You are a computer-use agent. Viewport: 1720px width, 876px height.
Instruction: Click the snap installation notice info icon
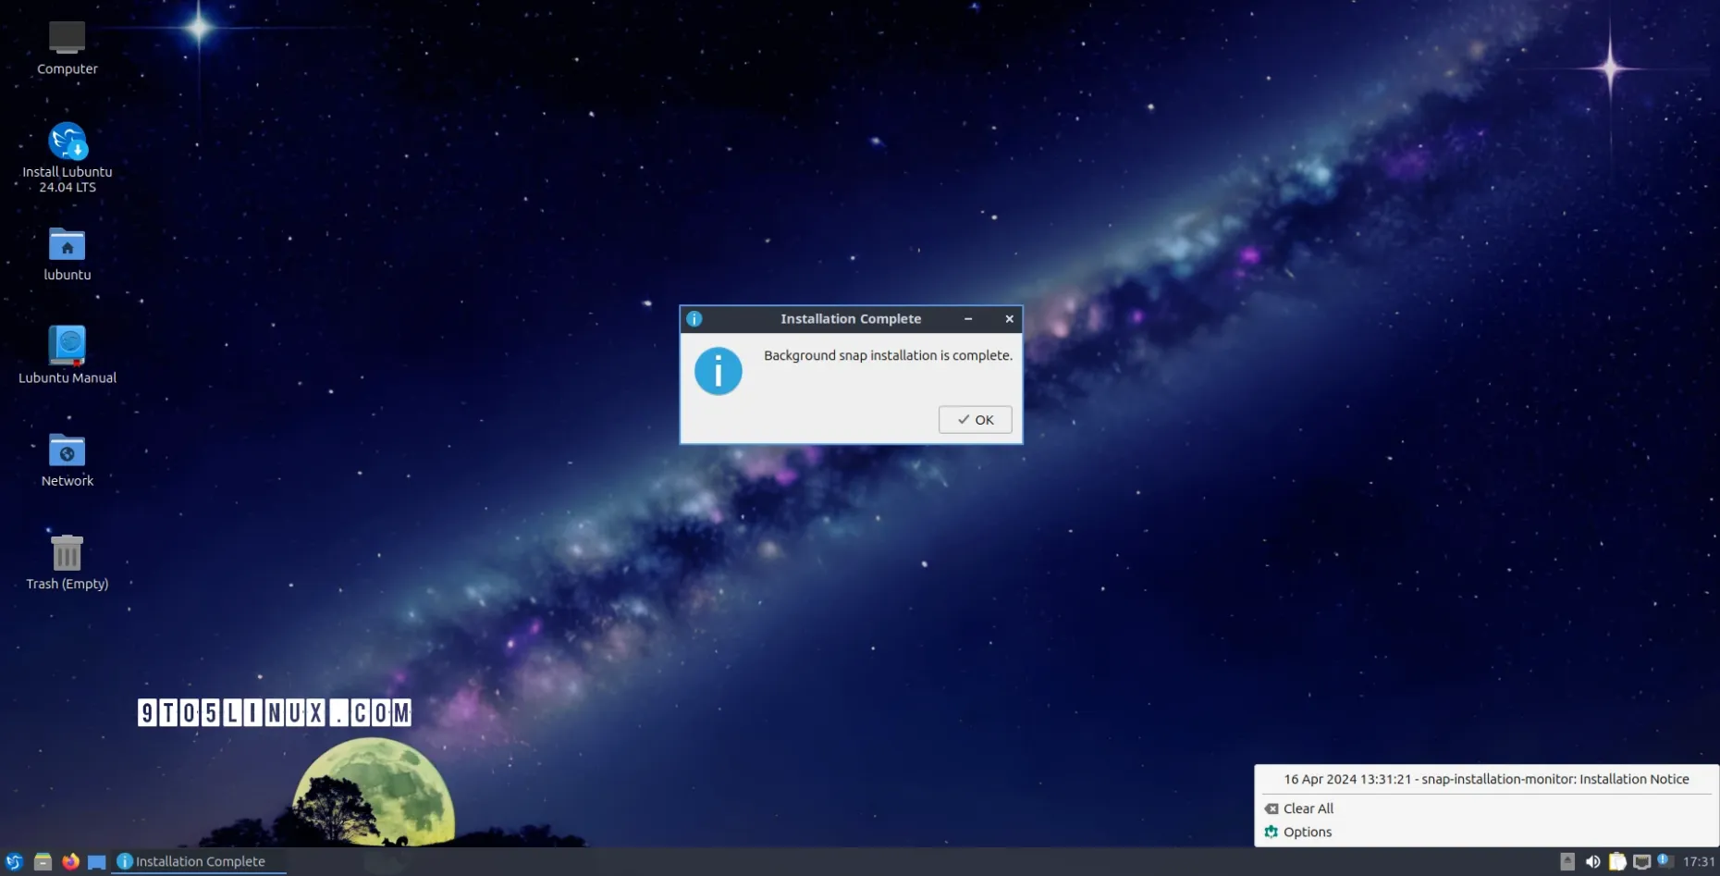[x=719, y=370]
